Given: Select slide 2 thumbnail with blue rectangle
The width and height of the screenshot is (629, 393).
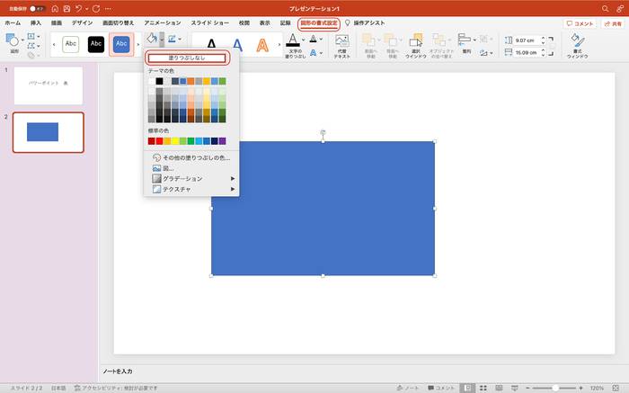Looking at the screenshot, I should tap(49, 132).
